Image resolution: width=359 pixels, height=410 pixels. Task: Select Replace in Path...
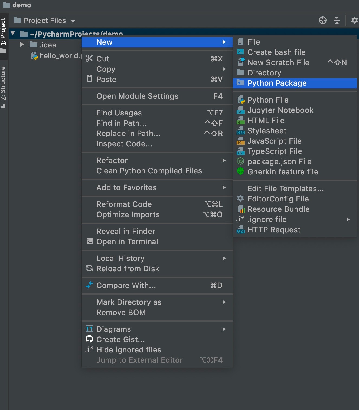157,133
